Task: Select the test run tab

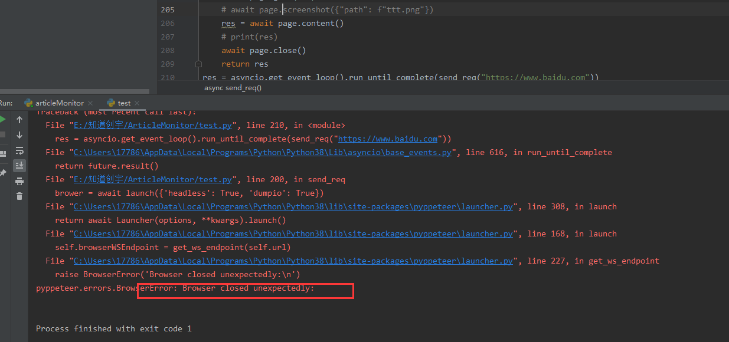Action: click(124, 102)
